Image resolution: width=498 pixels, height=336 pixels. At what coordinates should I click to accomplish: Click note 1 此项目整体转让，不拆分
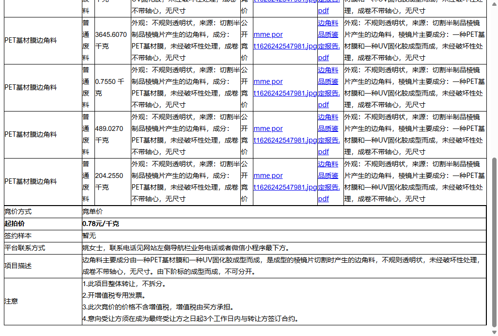click(x=124, y=284)
